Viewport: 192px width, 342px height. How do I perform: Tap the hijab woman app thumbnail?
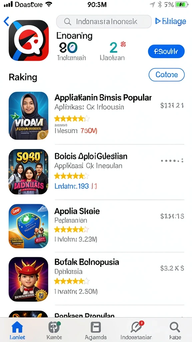pyautogui.click(x=29, y=116)
